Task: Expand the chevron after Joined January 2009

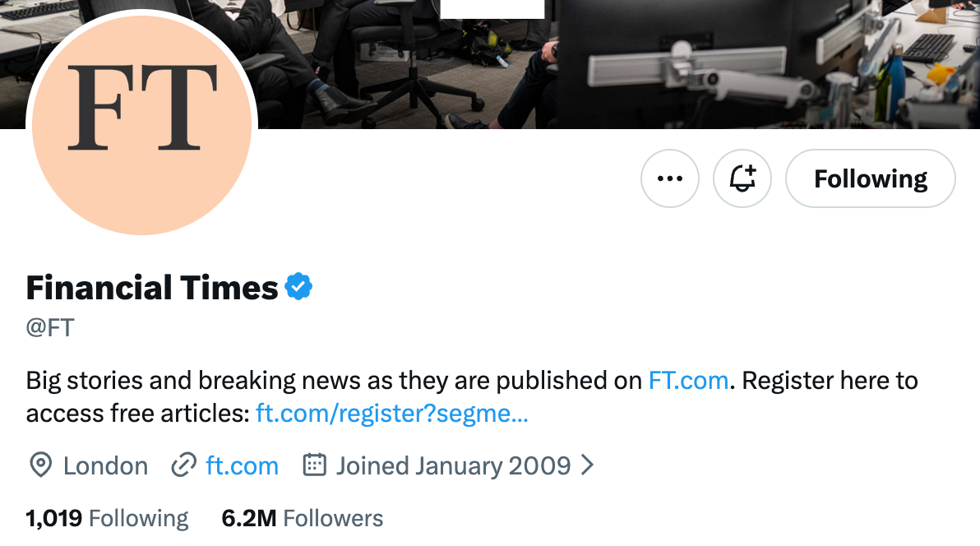Action: pos(587,465)
